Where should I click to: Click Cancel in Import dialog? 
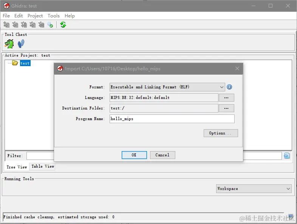tap(162, 155)
